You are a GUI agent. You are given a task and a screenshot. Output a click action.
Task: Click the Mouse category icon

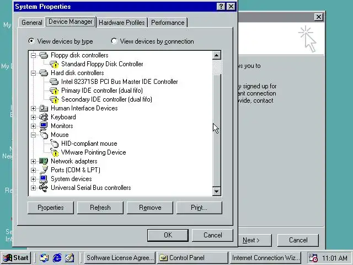[x=44, y=134]
